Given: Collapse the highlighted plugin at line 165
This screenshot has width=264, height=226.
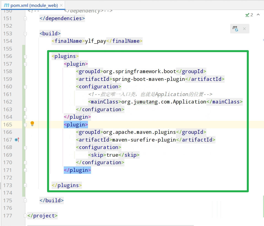Looking at the screenshot, I should [25, 125].
